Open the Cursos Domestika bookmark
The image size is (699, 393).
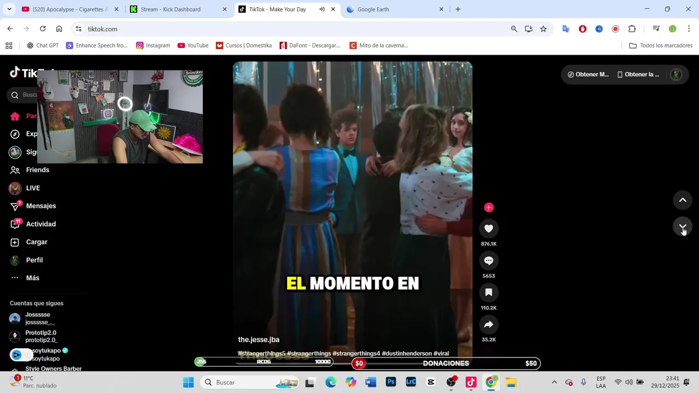point(244,46)
